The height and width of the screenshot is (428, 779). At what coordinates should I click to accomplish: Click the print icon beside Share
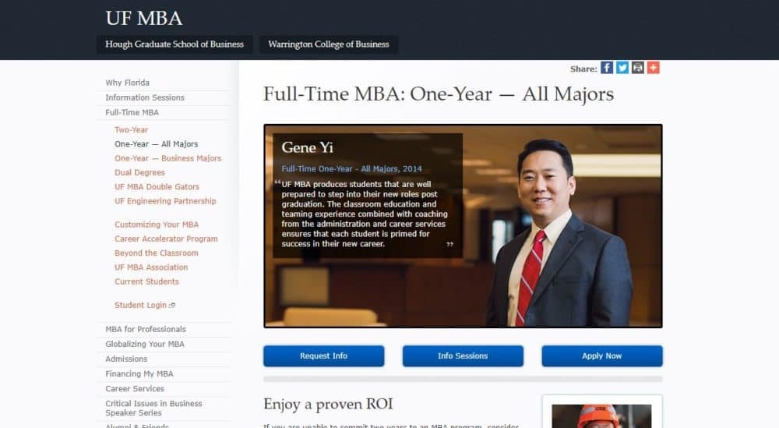(x=637, y=68)
